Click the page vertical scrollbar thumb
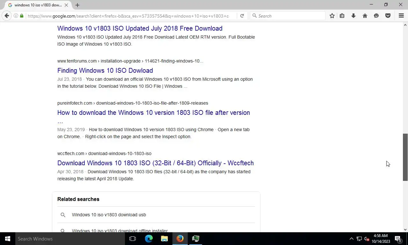408x245 pixels. pos(405,157)
